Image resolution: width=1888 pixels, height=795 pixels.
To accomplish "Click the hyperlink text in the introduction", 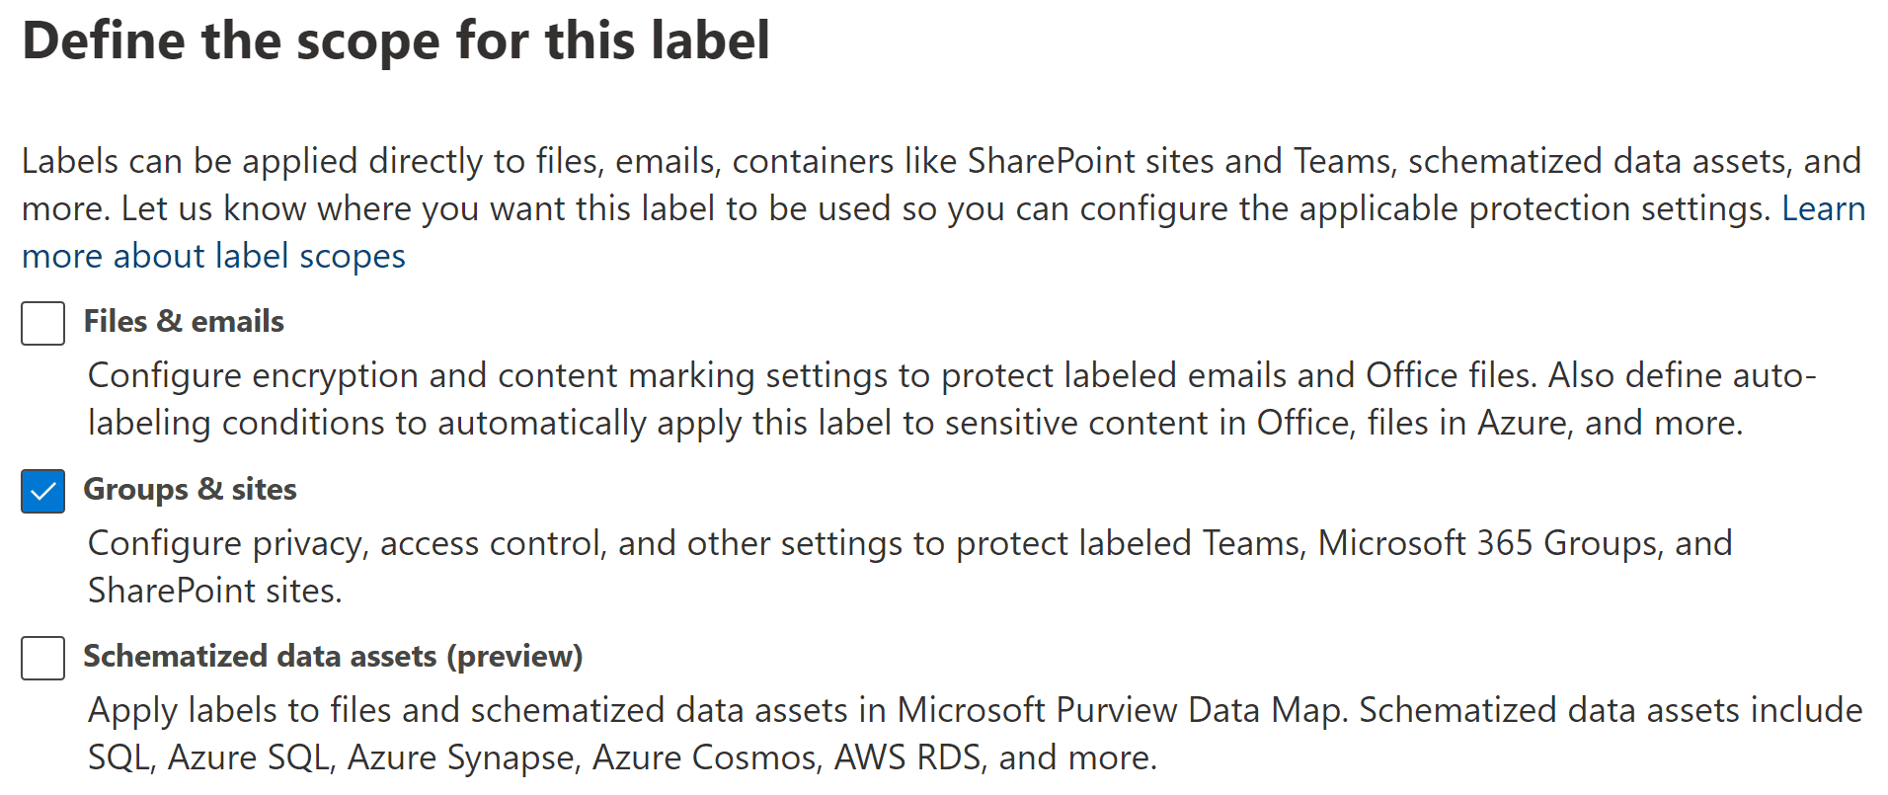I will click(x=212, y=256).
